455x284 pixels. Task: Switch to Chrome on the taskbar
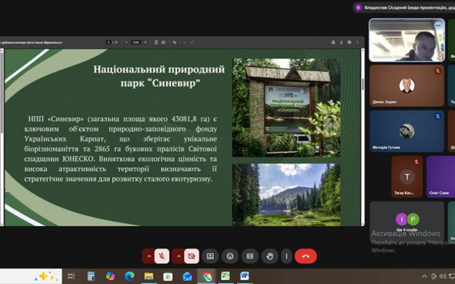coord(206,276)
